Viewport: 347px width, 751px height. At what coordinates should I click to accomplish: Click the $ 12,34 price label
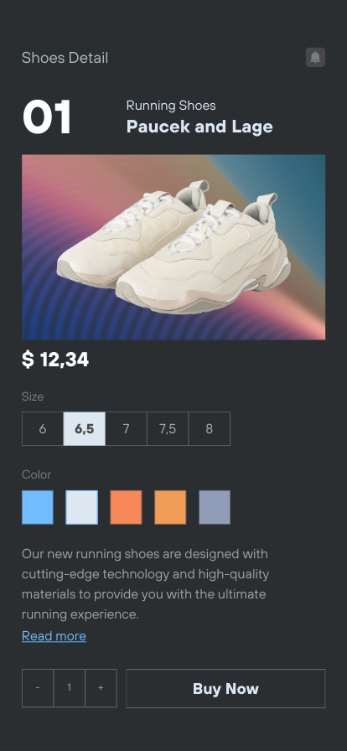[55, 360]
